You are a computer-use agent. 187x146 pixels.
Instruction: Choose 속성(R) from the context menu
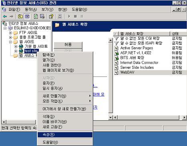pyautogui.click(x=65, y=134)
